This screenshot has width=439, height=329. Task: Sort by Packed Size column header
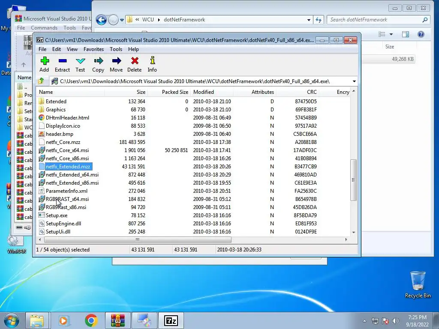click(x=169, y=92)
